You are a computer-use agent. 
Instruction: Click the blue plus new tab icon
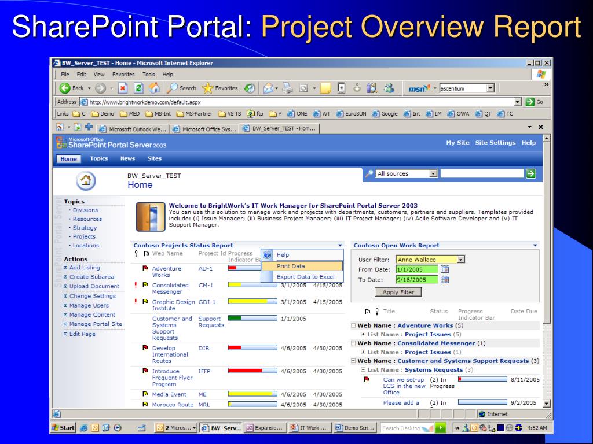(89, 127)
